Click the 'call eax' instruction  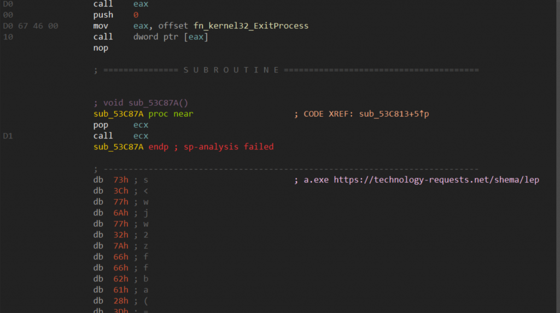point(121,4)
